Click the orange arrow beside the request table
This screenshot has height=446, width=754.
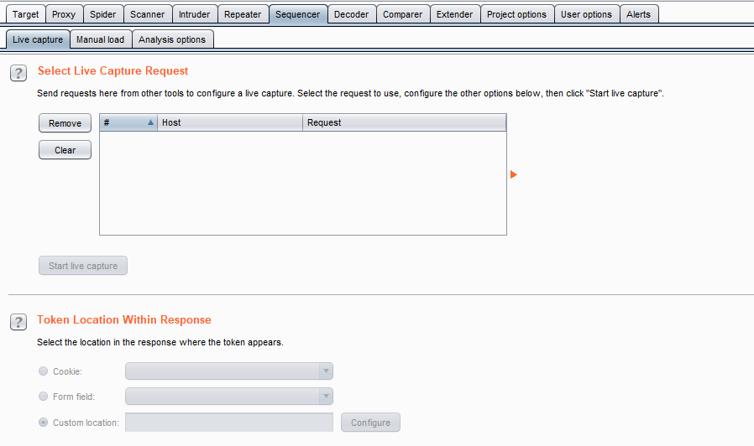click(x=514, y=174)
